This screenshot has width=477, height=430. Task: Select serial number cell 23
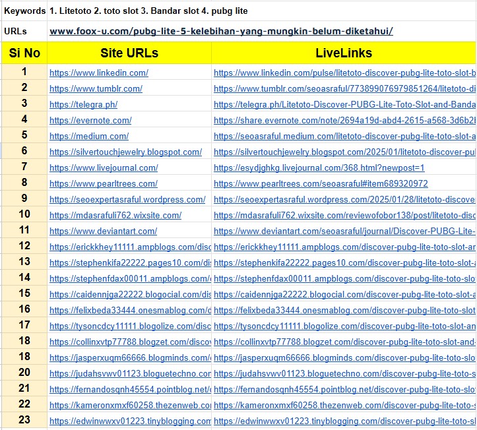click(x=24, y=419)
